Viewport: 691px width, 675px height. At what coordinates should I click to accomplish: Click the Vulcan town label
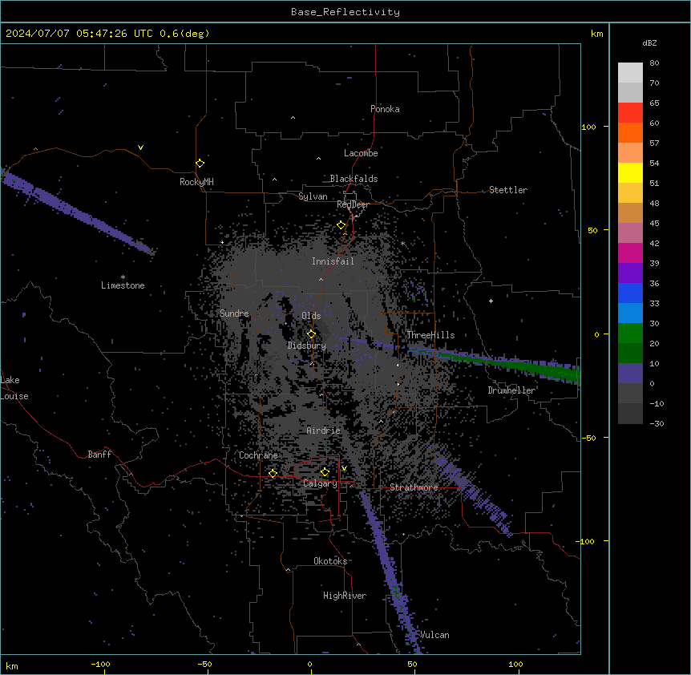(434, 635)
